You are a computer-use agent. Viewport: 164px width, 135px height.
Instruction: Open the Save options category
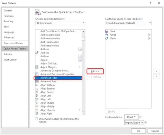coord(6,27)
